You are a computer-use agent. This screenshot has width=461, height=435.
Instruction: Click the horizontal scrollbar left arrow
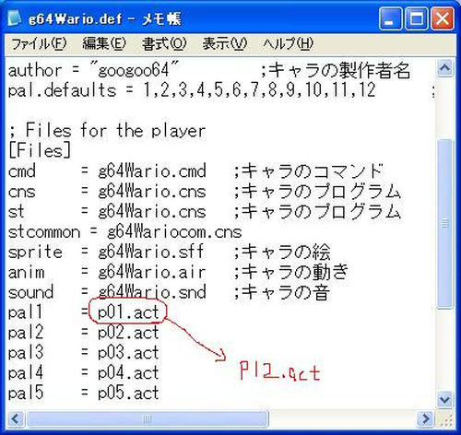pyautogui.click(x=16, y=418)
